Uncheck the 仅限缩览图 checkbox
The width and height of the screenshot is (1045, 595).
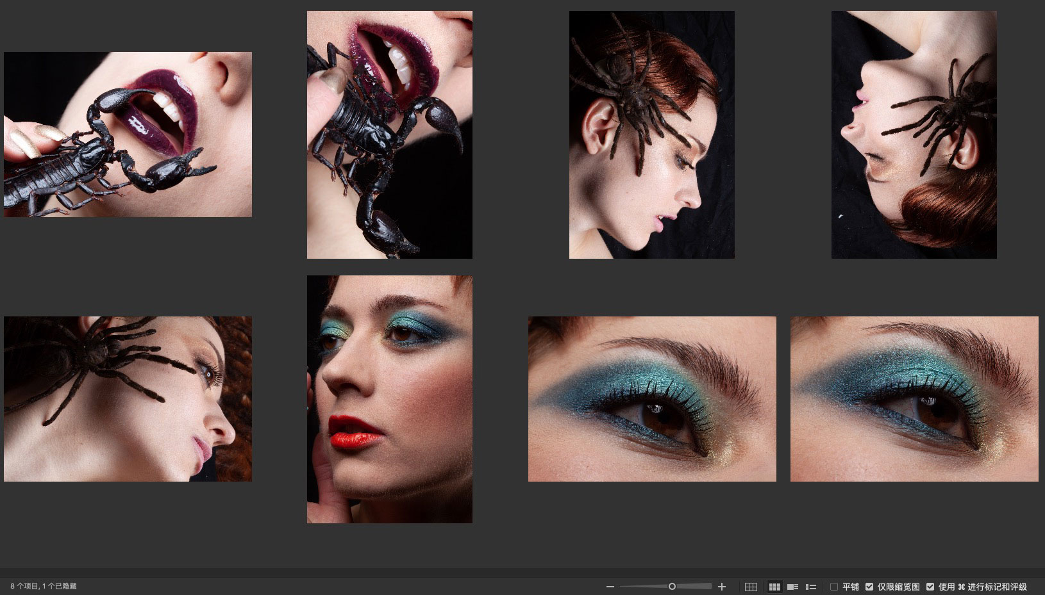click(869, 587)
